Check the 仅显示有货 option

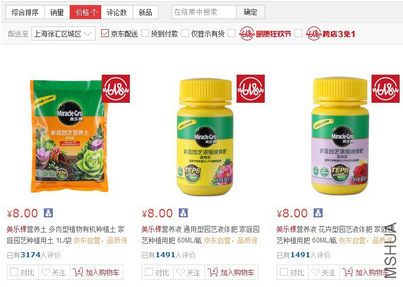(x=185, y=33)
